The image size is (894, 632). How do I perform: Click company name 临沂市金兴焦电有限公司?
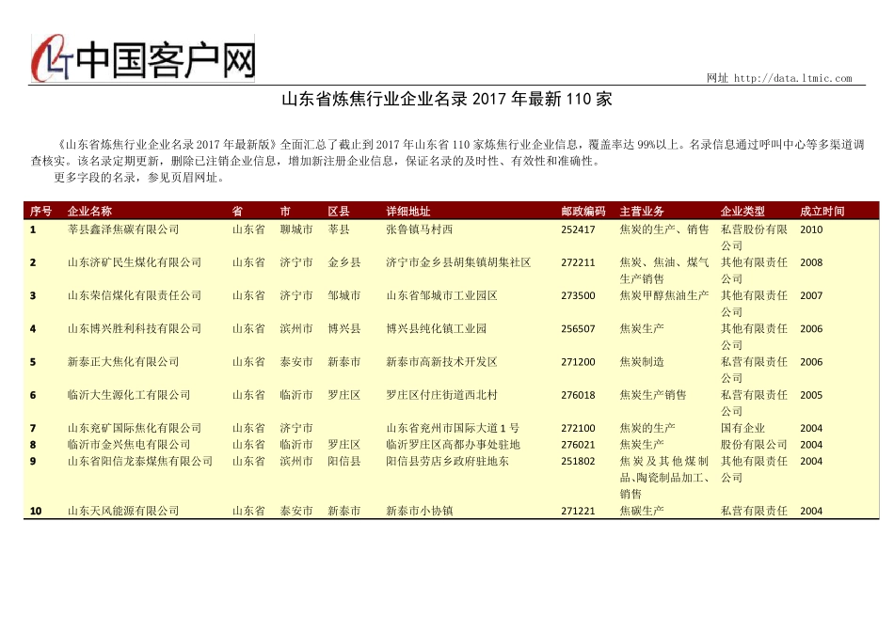tap(129, 444)
